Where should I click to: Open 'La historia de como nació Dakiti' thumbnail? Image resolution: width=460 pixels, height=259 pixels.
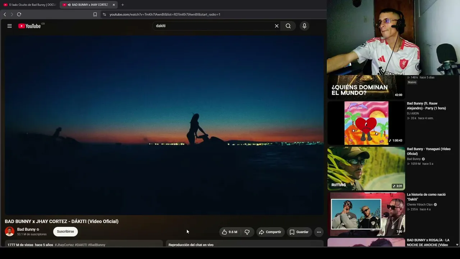[366, 214]
